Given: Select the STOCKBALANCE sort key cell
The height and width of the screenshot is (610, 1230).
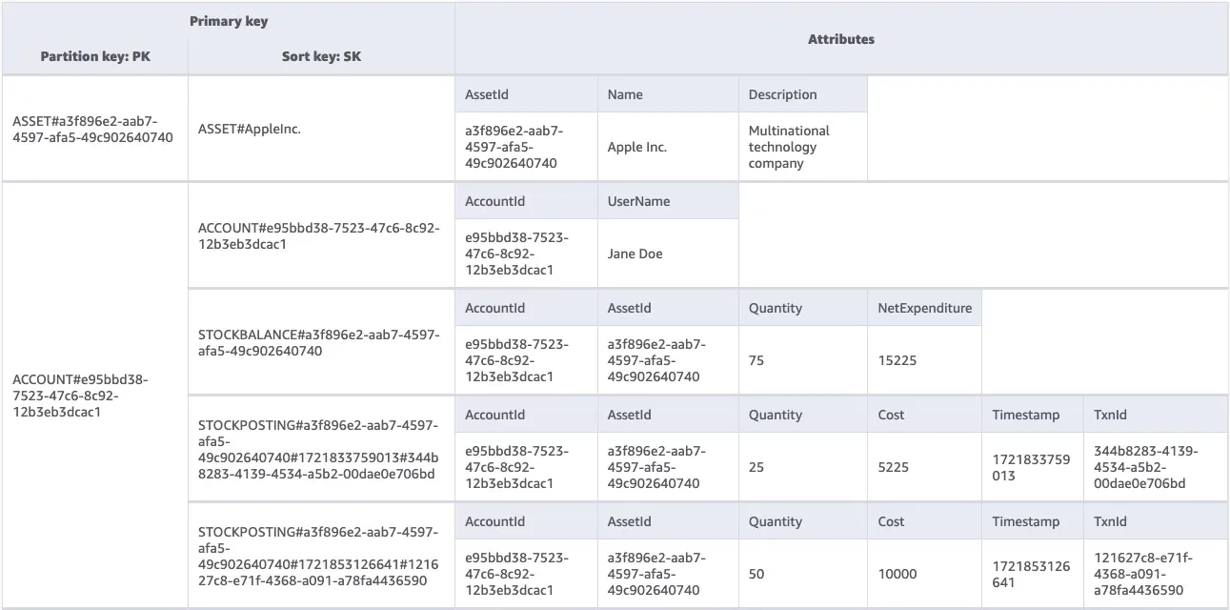Looking at the screenshot, I should pyautogui.click(x=318, y=342).
